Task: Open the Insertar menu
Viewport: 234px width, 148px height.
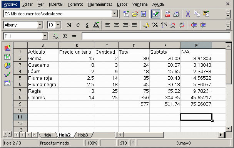Action: 56,4
